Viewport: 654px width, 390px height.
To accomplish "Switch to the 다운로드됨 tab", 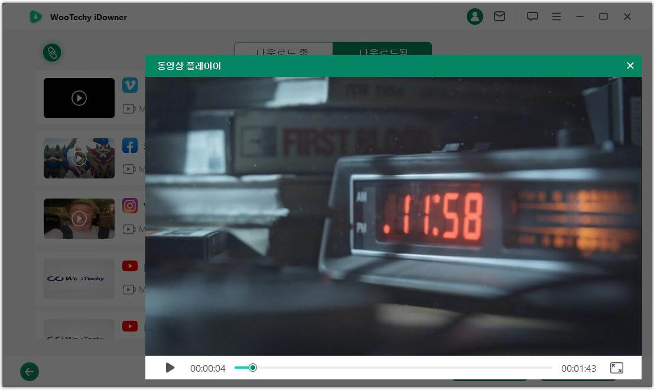I will coord(382,50).
